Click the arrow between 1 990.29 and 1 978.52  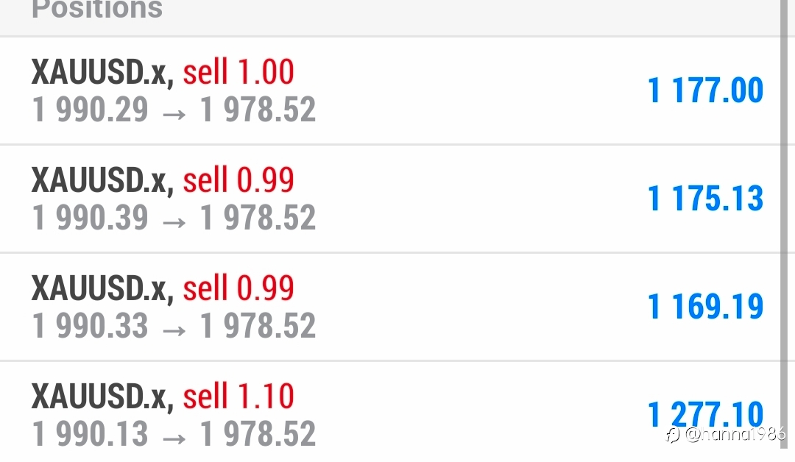click(174, 114)
